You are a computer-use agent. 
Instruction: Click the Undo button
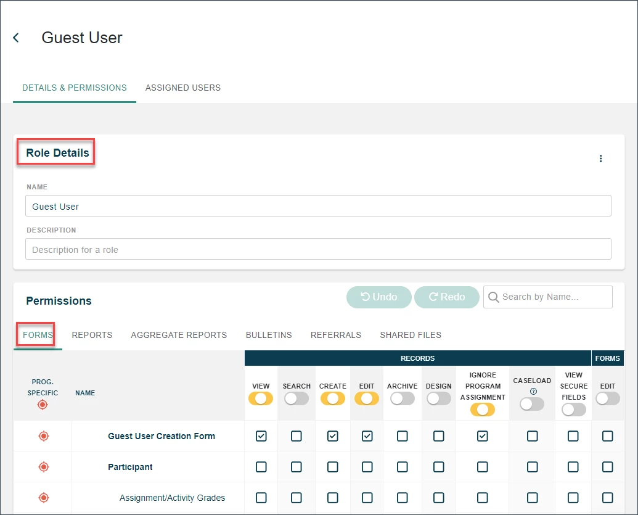379,297
